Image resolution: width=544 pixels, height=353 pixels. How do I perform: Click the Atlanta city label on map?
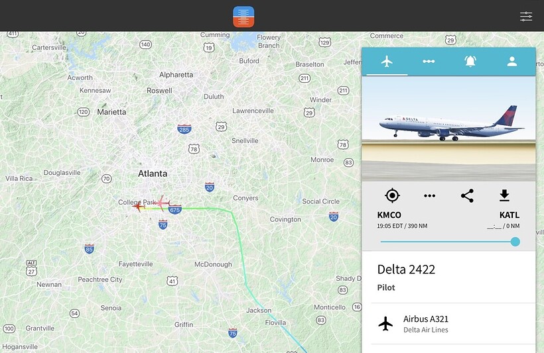point(153,174)
